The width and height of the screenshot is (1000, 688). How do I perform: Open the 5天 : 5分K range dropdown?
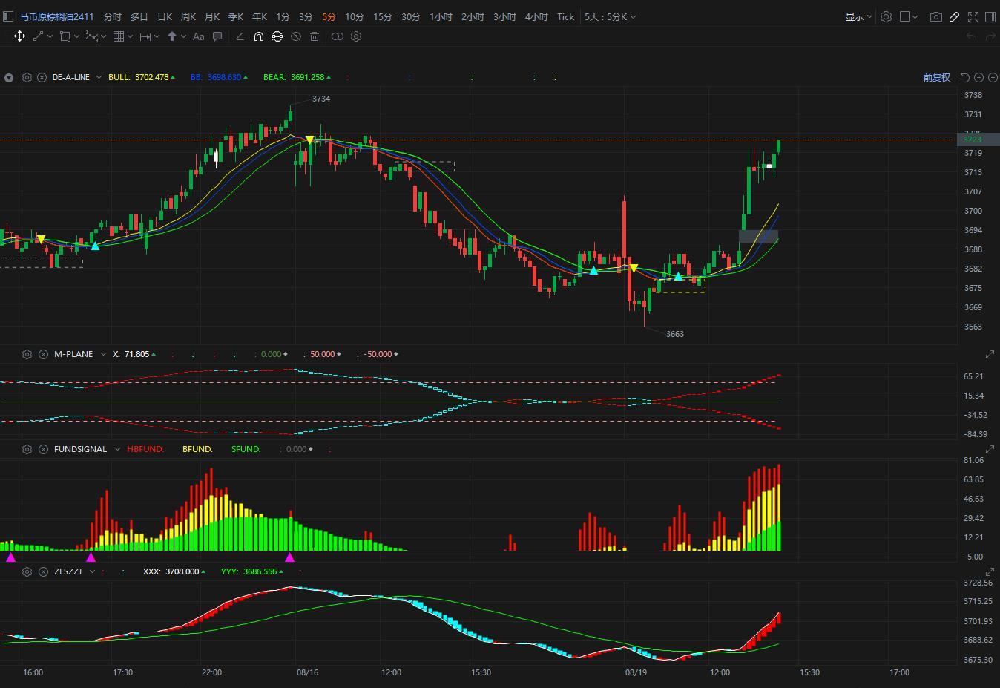pos(610,16)
